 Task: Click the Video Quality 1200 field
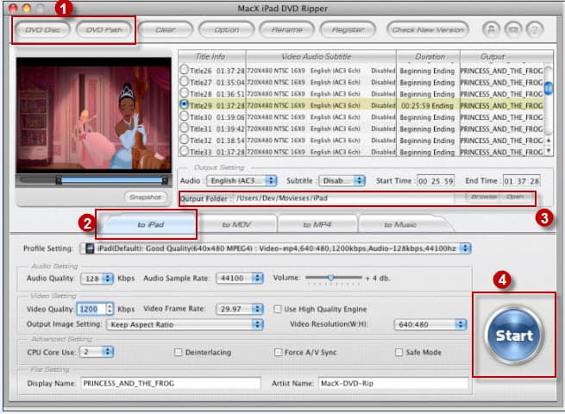point(91,309)
